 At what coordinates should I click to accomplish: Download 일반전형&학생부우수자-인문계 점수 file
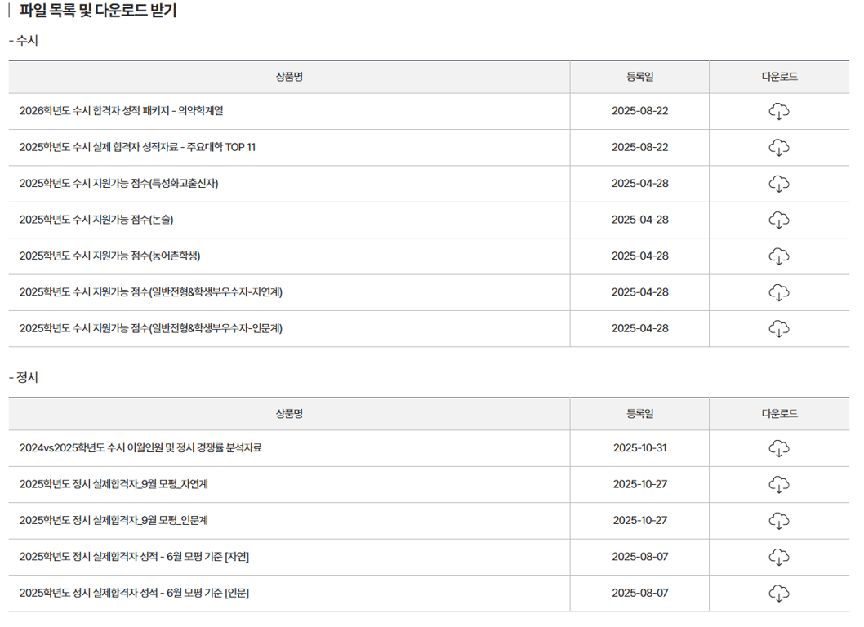tap(779, 328)
